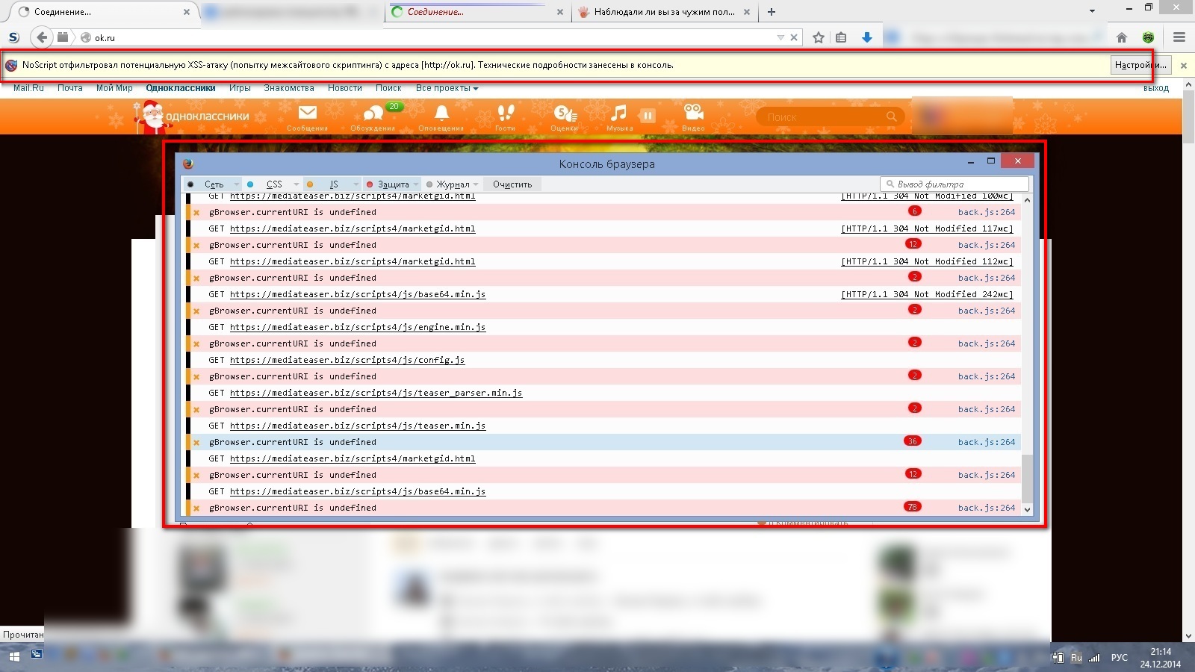The width and height of the screenshot is (1195, 672).
Task: Toggle the Защита filter in the console
Action: pos(388,184)
